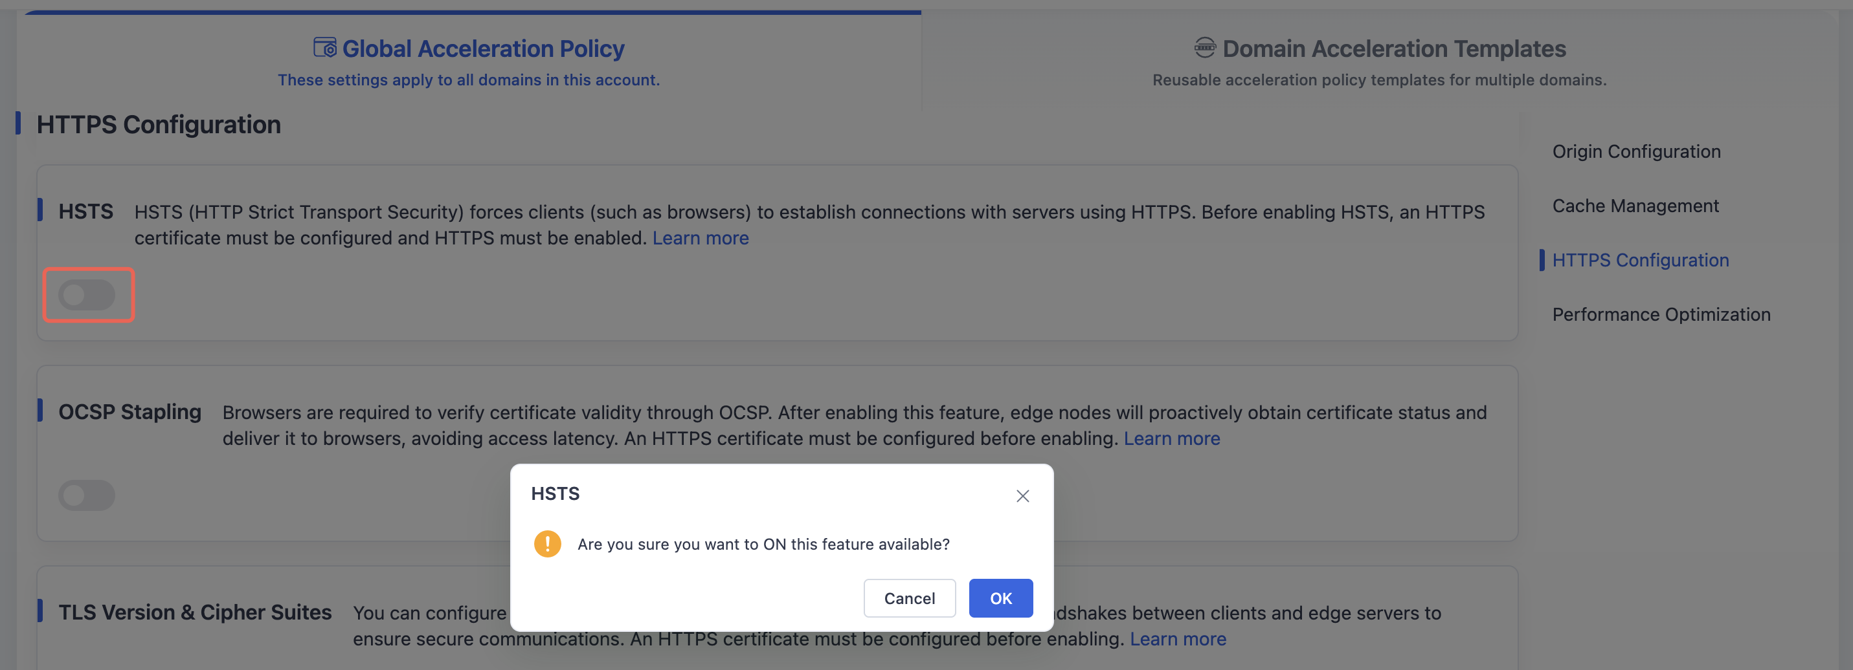This screenshot has height=670, width=1853.
Task: Close the HSTS dialog with X
Action: click(x=1022, y=495)
